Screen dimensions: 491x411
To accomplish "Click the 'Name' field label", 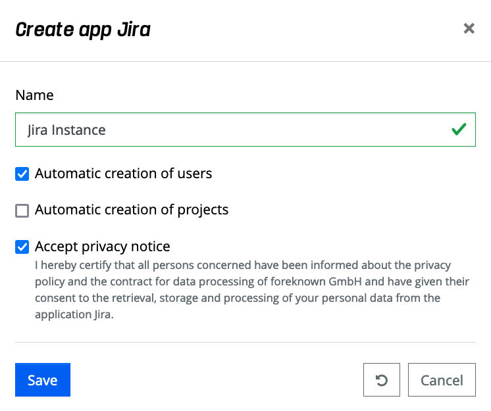I will pyautogui.click(x=34, y=95).
